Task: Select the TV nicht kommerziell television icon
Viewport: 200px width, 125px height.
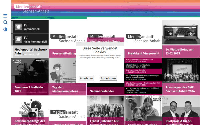Action: pyautogui.click(x=18, y=40)
